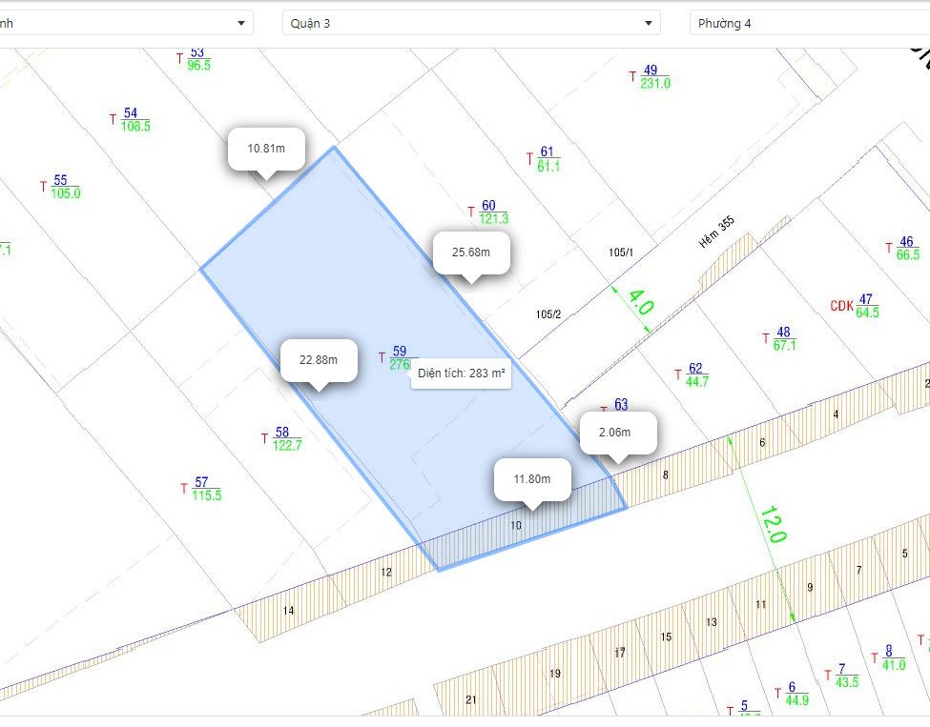This screenshot has width=930, height=727.
Task: Select the 11.80m frontage measurement label
Action: coord(532,479)
